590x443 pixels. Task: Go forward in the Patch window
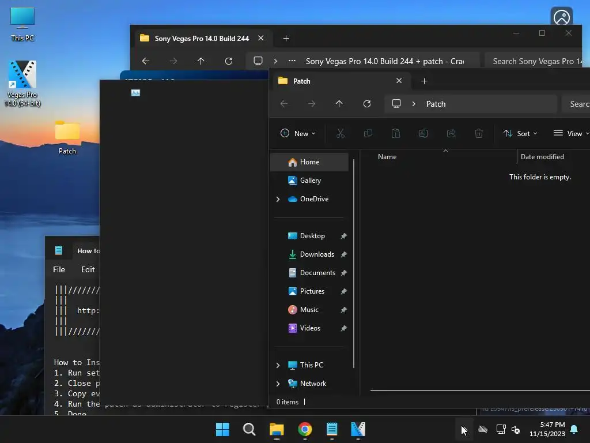click(x=312, y=104)
